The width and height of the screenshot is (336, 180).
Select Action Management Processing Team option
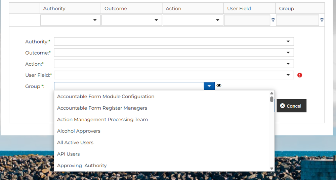(x=102, y=120)
